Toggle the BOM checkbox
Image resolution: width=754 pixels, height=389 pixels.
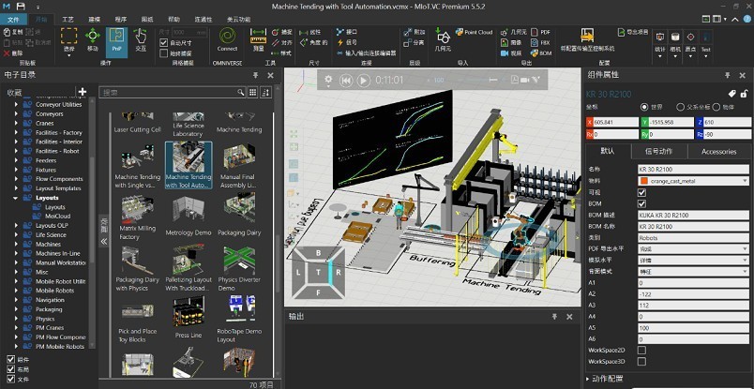[641, 203]
